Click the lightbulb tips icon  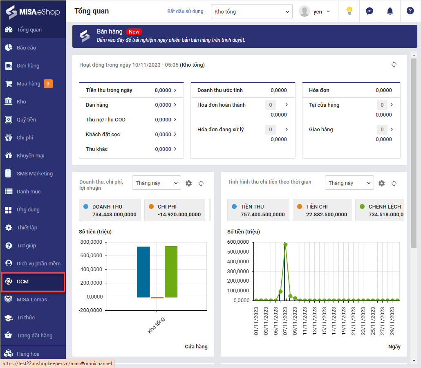click(x=349, y=11)
